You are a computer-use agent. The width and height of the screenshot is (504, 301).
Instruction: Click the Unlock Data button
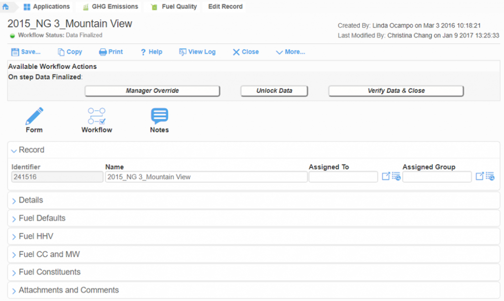pos(274,90)
